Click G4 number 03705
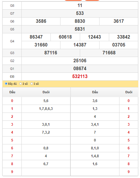 119,45
